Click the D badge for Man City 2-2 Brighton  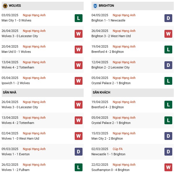pos(168,136)
